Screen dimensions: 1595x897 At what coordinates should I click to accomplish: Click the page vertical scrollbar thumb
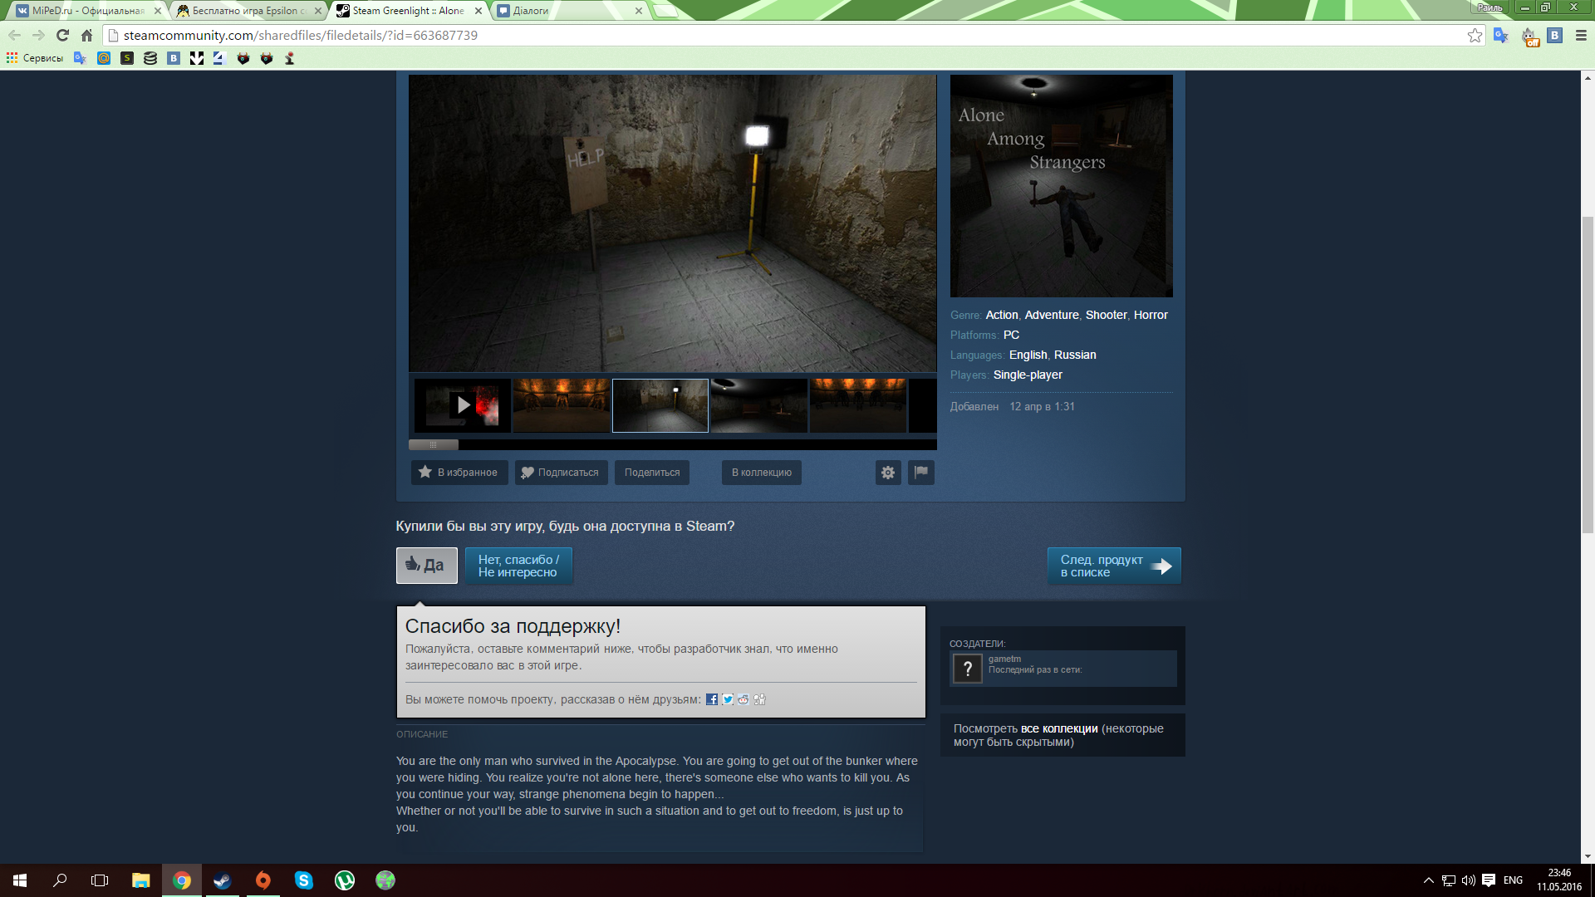click(x=1588, y=374)
